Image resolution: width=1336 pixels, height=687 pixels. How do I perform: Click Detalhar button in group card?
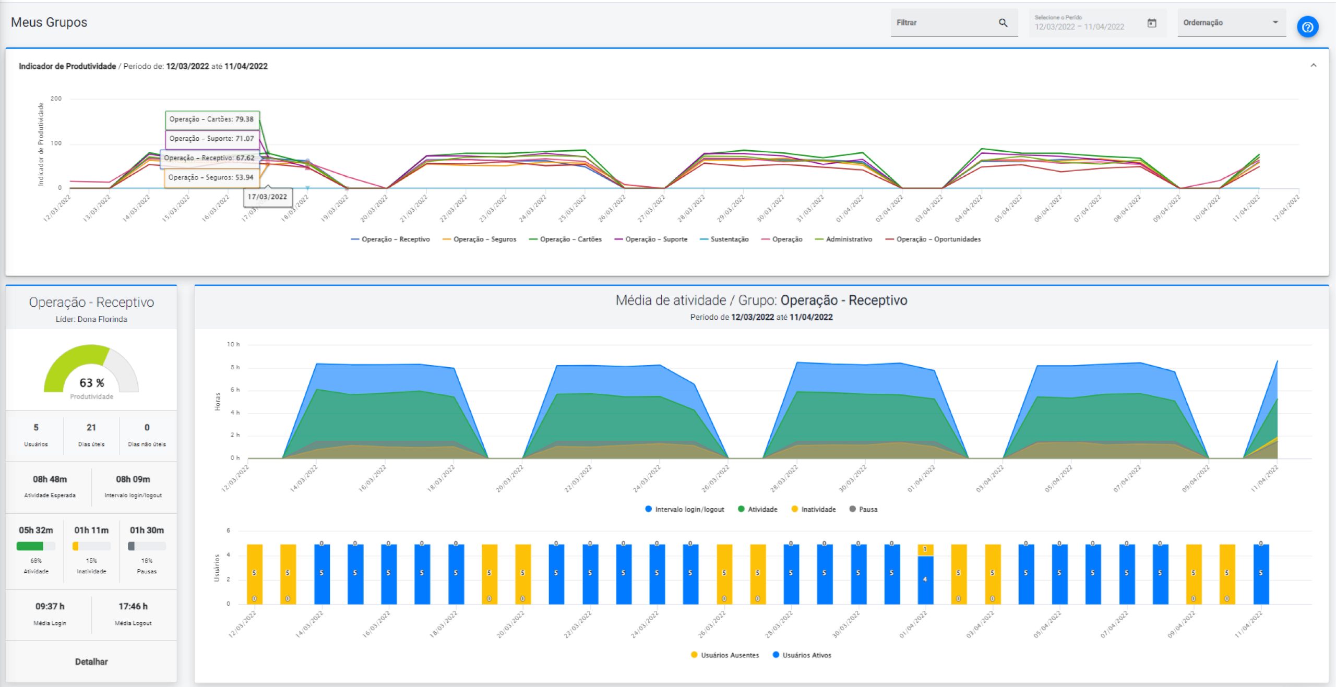(x=91, y=661)
